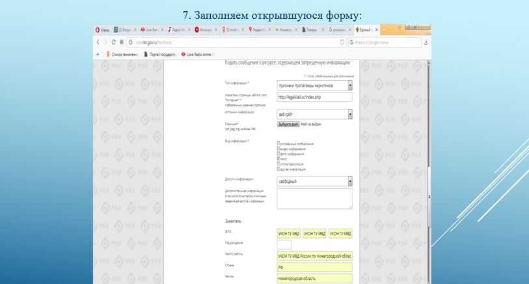Open the 'Портал государств' bookmark link
Viewport: 529px width, 284px height.
pos(158,54)
